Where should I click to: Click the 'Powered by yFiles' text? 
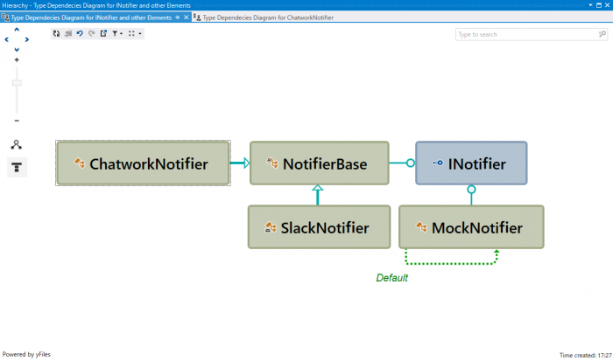[26, 354]
